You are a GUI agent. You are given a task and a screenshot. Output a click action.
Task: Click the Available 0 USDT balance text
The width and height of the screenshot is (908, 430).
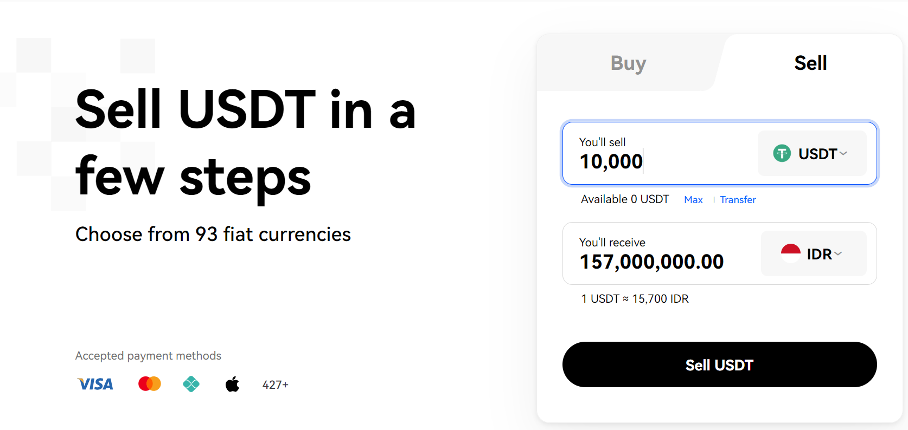[x=625, y=199]
